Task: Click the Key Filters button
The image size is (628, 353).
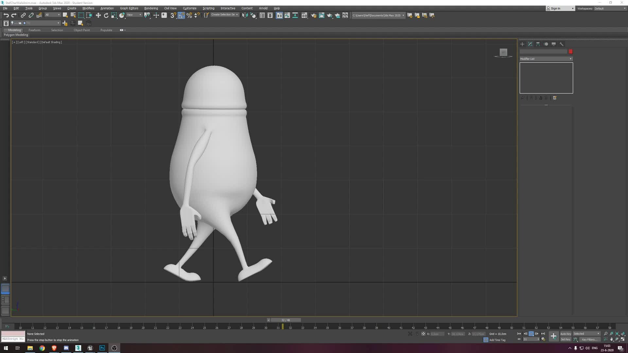Action: [x=589, y=339]
